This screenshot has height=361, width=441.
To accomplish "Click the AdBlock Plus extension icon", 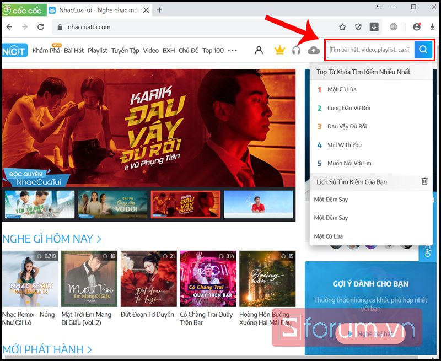I will click(x=393, y=27).
